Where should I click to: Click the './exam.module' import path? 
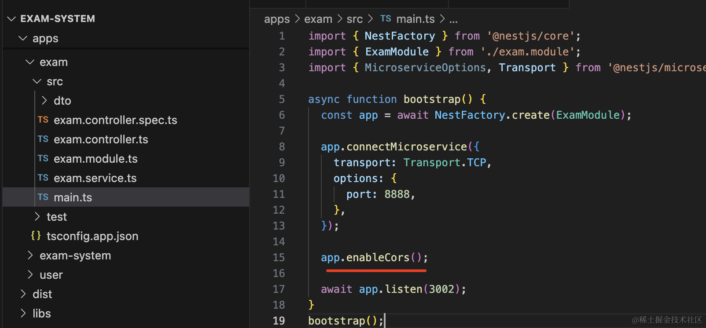click(528, 52)
